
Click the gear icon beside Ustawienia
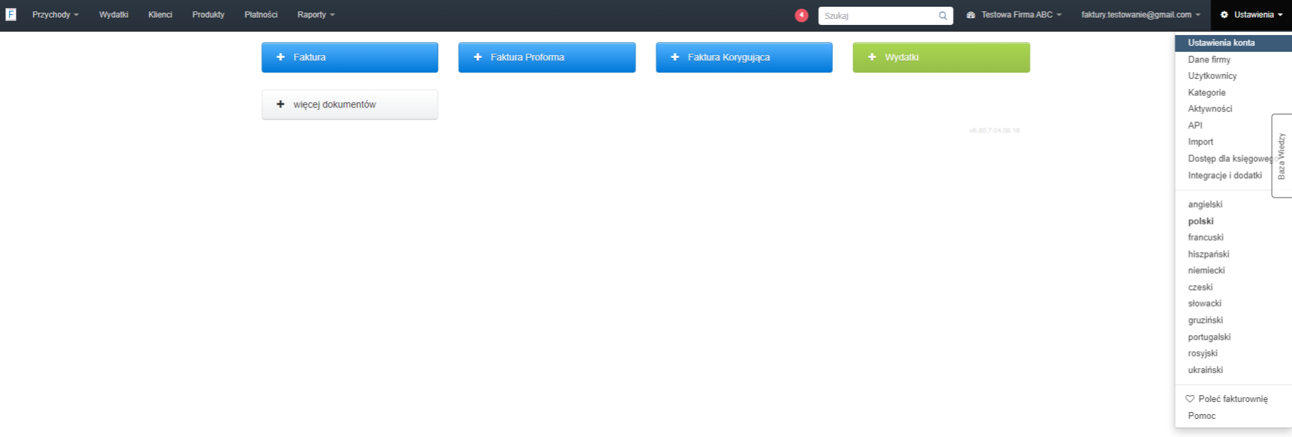(x=1224, y=15)
